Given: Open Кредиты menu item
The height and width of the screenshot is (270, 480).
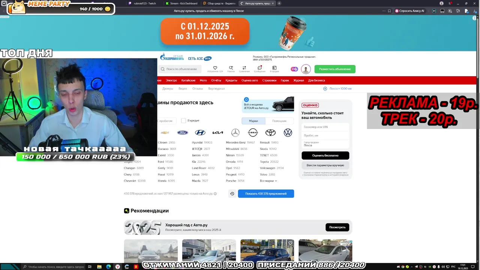Looking at the screenshot, I should 231,80.
